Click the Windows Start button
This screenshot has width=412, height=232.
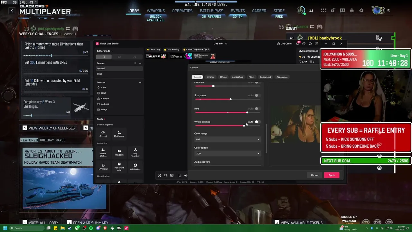point(5,228)
